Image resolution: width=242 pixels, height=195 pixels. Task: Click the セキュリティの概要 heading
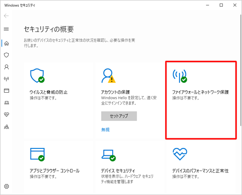click(x=49, y=30)
